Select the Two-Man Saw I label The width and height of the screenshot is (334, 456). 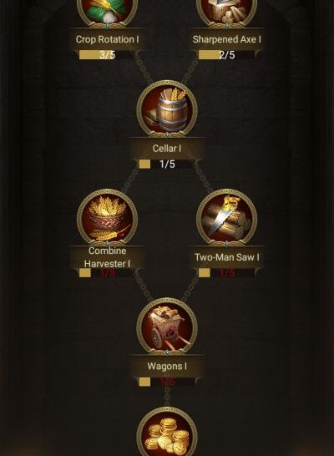[227, 257]
